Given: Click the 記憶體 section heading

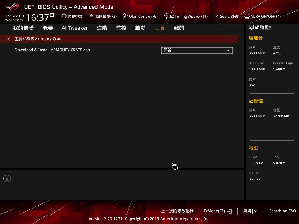Looking at the screenshot, I should (256, 101).
